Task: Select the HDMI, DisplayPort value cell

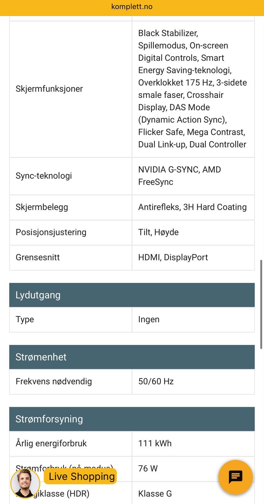Action: pyautogui.click(x=173, y=257)
